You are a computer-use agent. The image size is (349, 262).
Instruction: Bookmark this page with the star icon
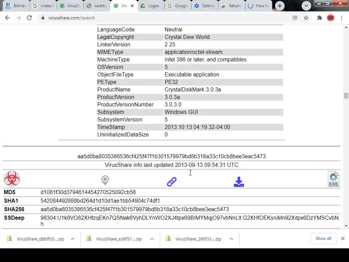(306, 18)
